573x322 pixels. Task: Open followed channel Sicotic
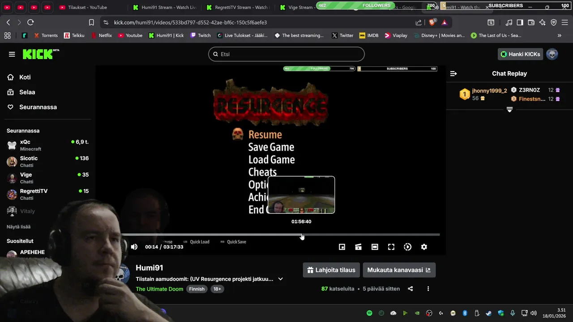48,161
